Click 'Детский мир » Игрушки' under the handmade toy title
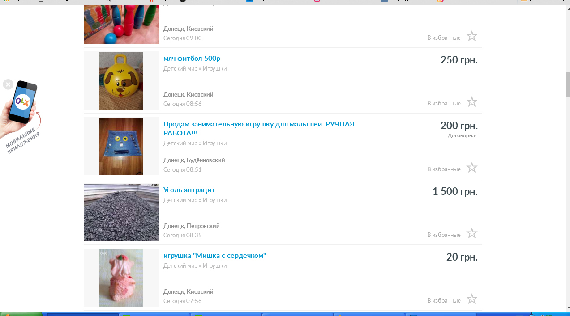570x316 pixels. pos(195,143)
